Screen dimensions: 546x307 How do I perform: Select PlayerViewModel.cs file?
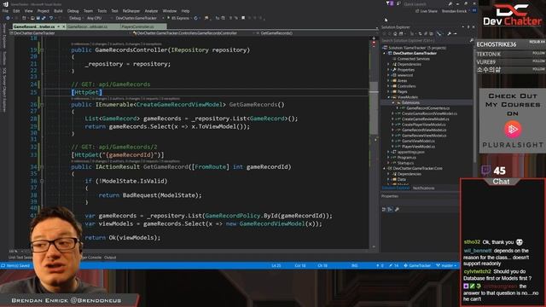(418, 147)
